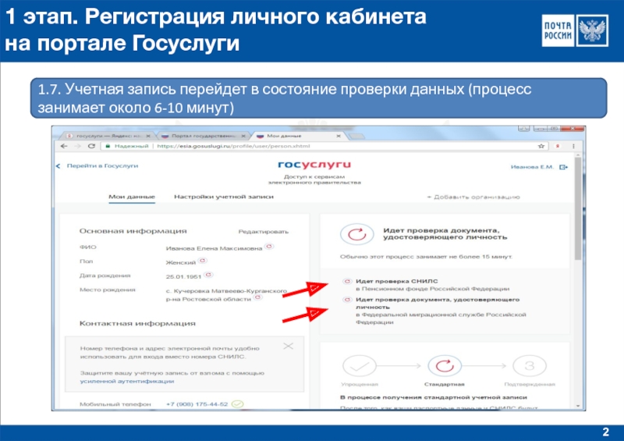Click the small icon beside Идет проверка СНИЛС
624x441 pixels.
pyautogui.click(x=347, y=281)
